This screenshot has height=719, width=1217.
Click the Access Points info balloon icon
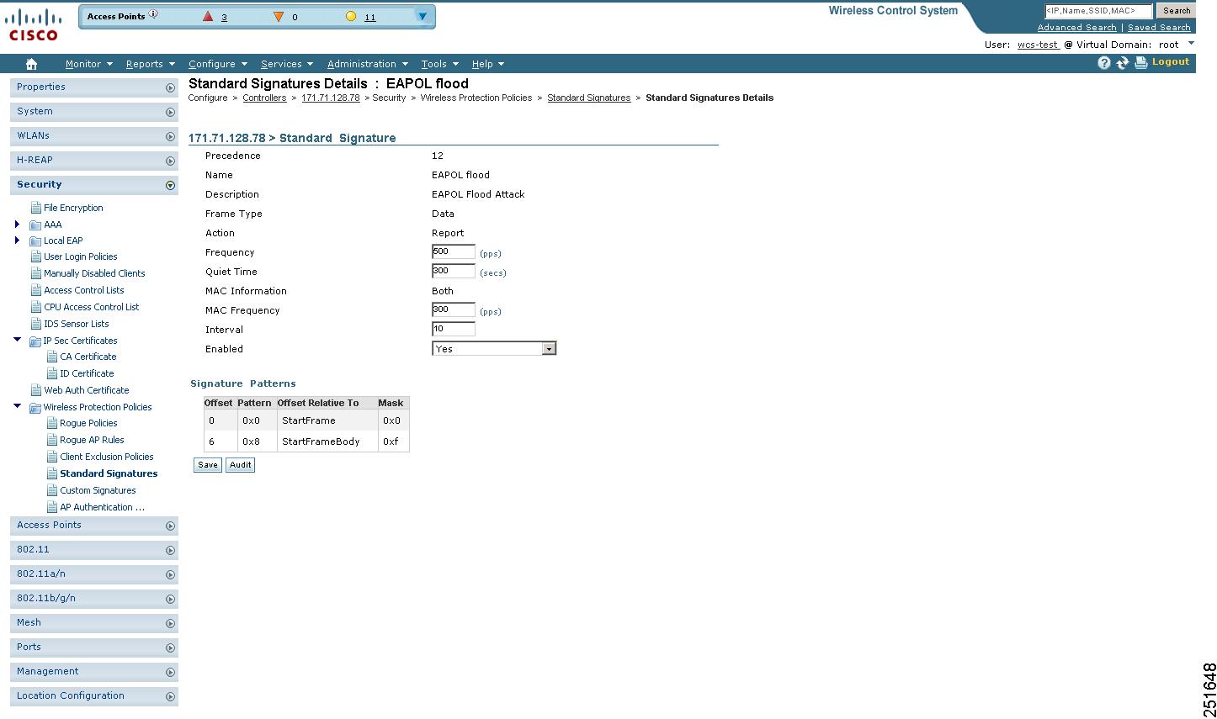pyautogui.click(x=151, y=13)
